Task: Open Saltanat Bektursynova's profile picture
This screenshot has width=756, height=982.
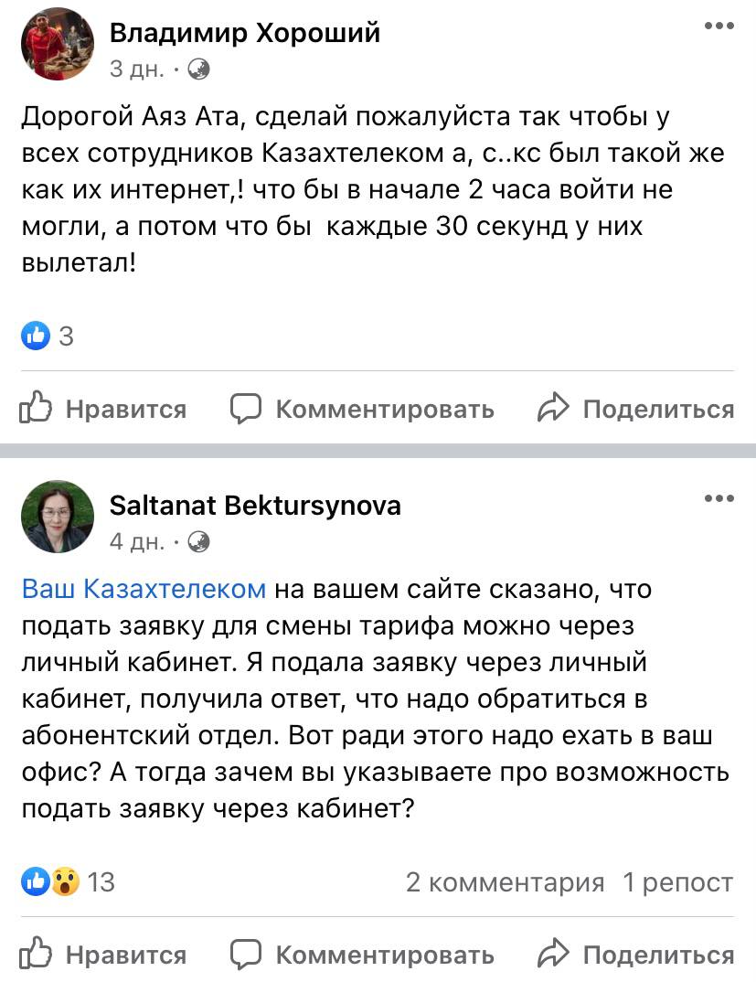Action: pos(58,517)
